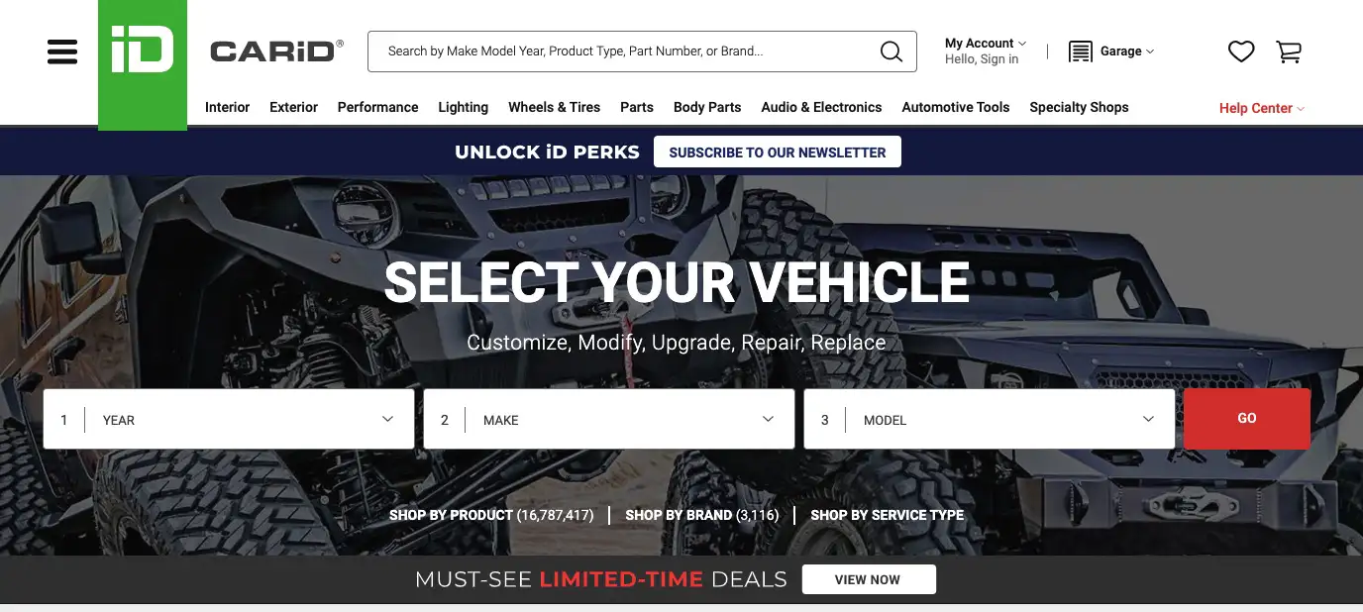Click into the product search field
Image resolution: width=1363 pixels, height=612 pixels.
pyautogui.click(x=624, y=51)
